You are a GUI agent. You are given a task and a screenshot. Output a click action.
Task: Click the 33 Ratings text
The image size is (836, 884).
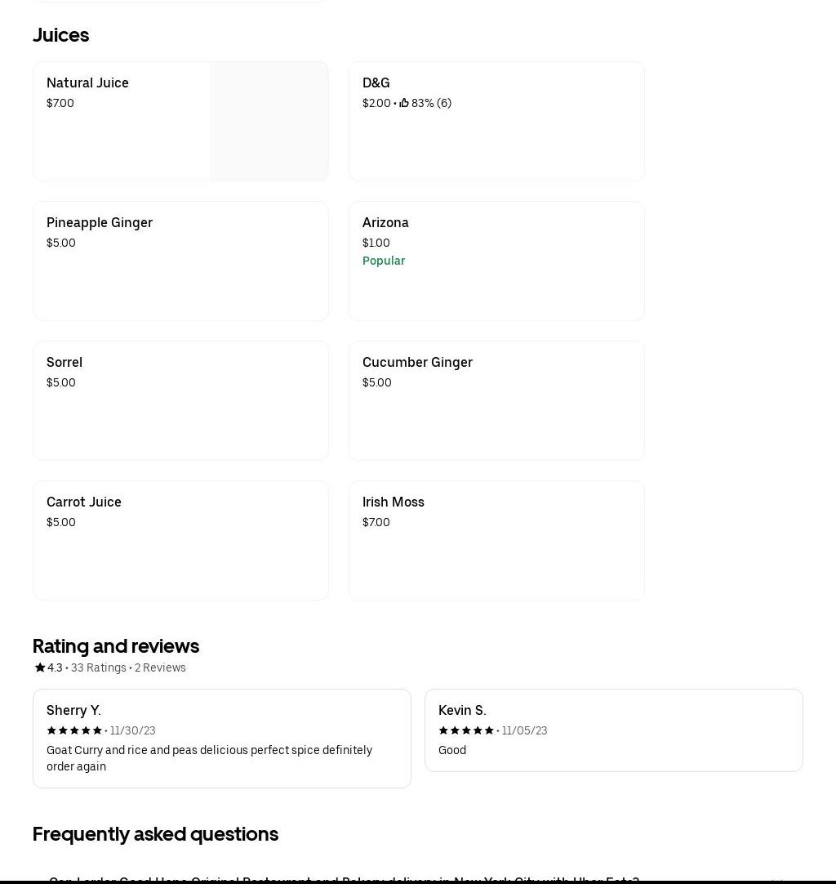(x=99, y=667)
